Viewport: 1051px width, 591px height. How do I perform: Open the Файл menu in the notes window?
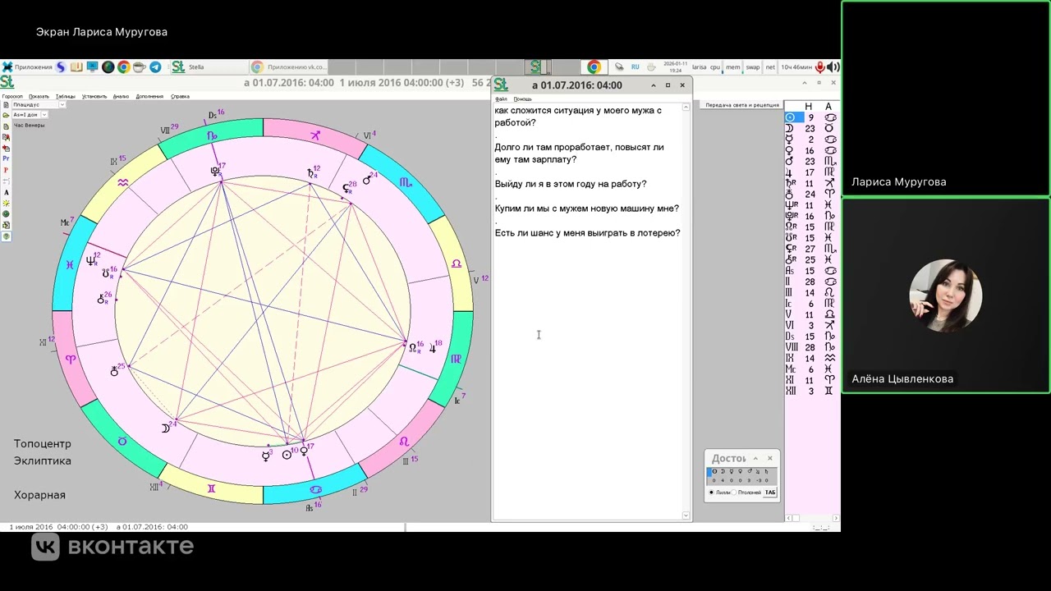coord(501,99)
